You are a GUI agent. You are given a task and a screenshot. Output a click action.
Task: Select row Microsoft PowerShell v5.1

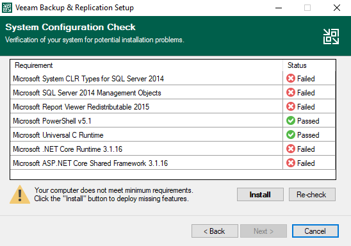pyautogui.click(x=172, y=120)
